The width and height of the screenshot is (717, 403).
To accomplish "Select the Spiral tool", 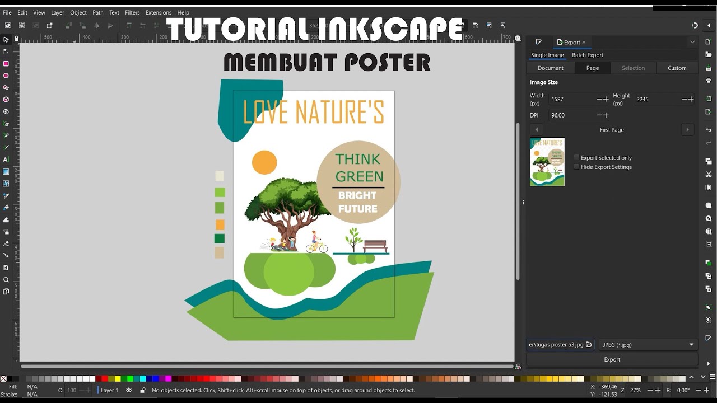I will pyautogui.click(x=6, y=111).
